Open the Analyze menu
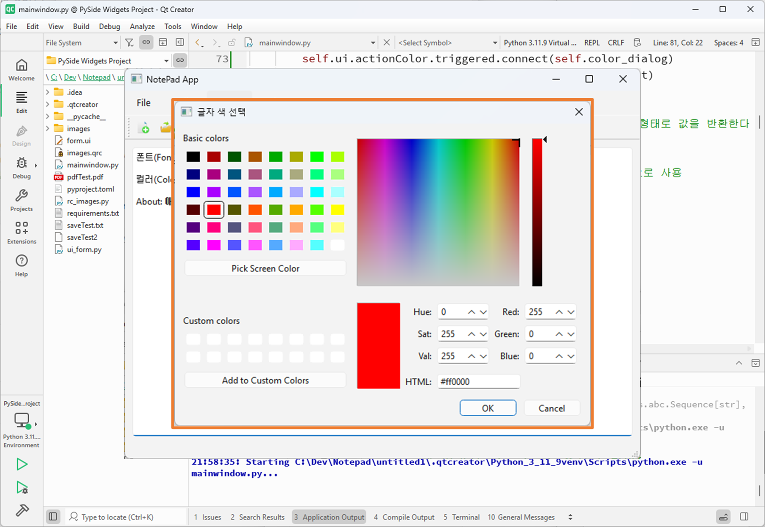The height and width of the screenshot is (527, 765). tap(142, 26)
